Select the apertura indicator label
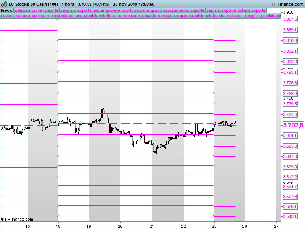 point(22,10)
